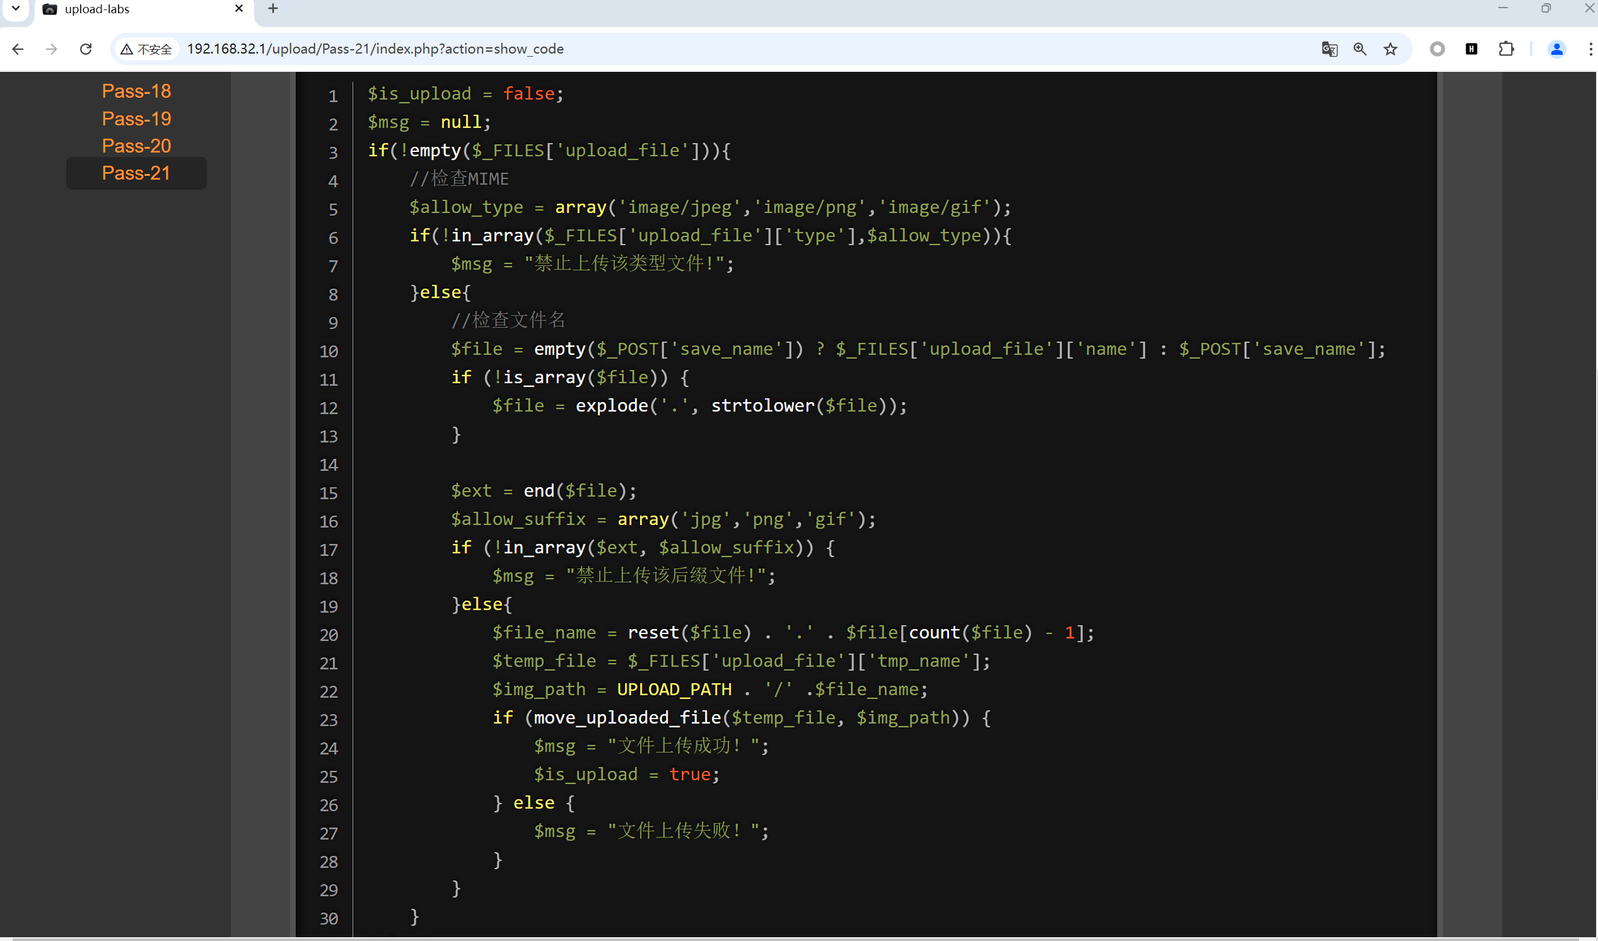Open a new tab with plus button
Screen dimensions: 1598x941
point(273,9)
